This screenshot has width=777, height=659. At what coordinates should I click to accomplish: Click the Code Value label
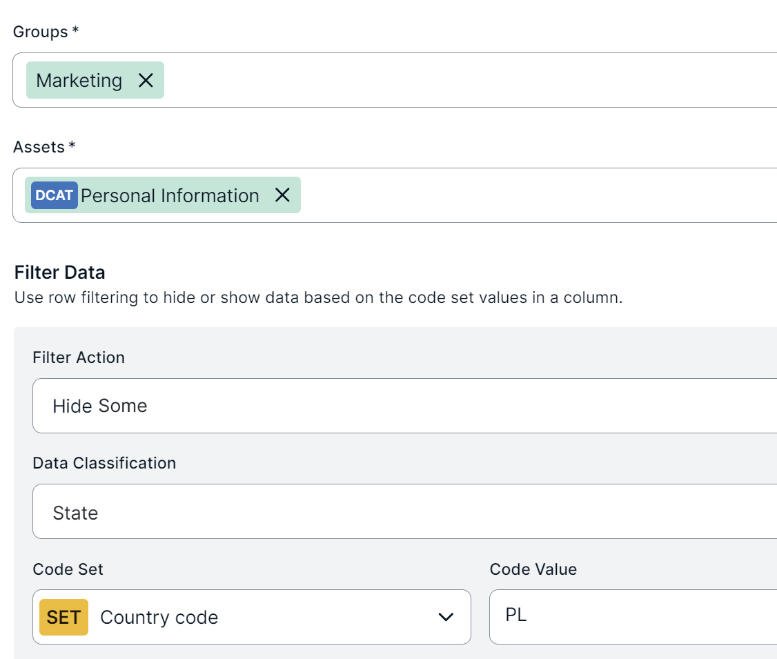tap(533, 569)
